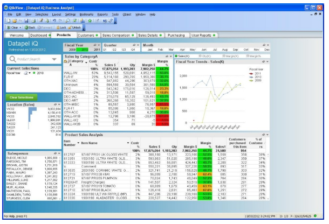Screen dimensions: 329x224
Task: Select the Sales(K) option
Action: 182,56
